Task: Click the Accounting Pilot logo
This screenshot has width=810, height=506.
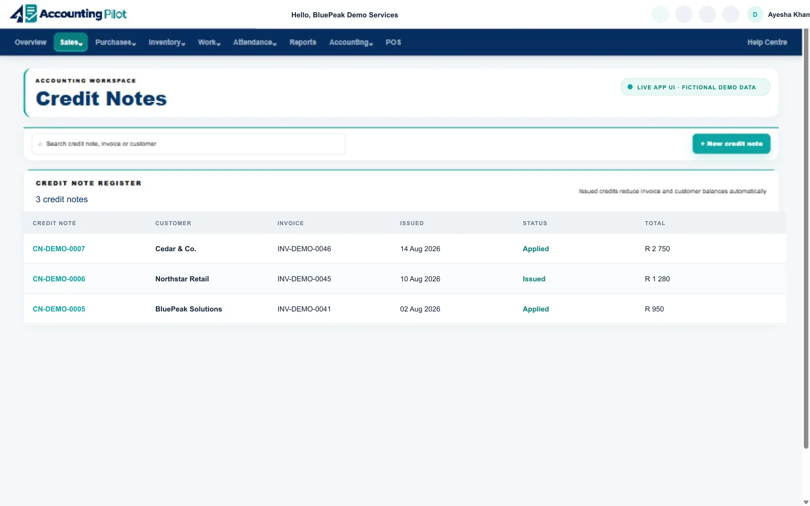Action: point(68,14)
